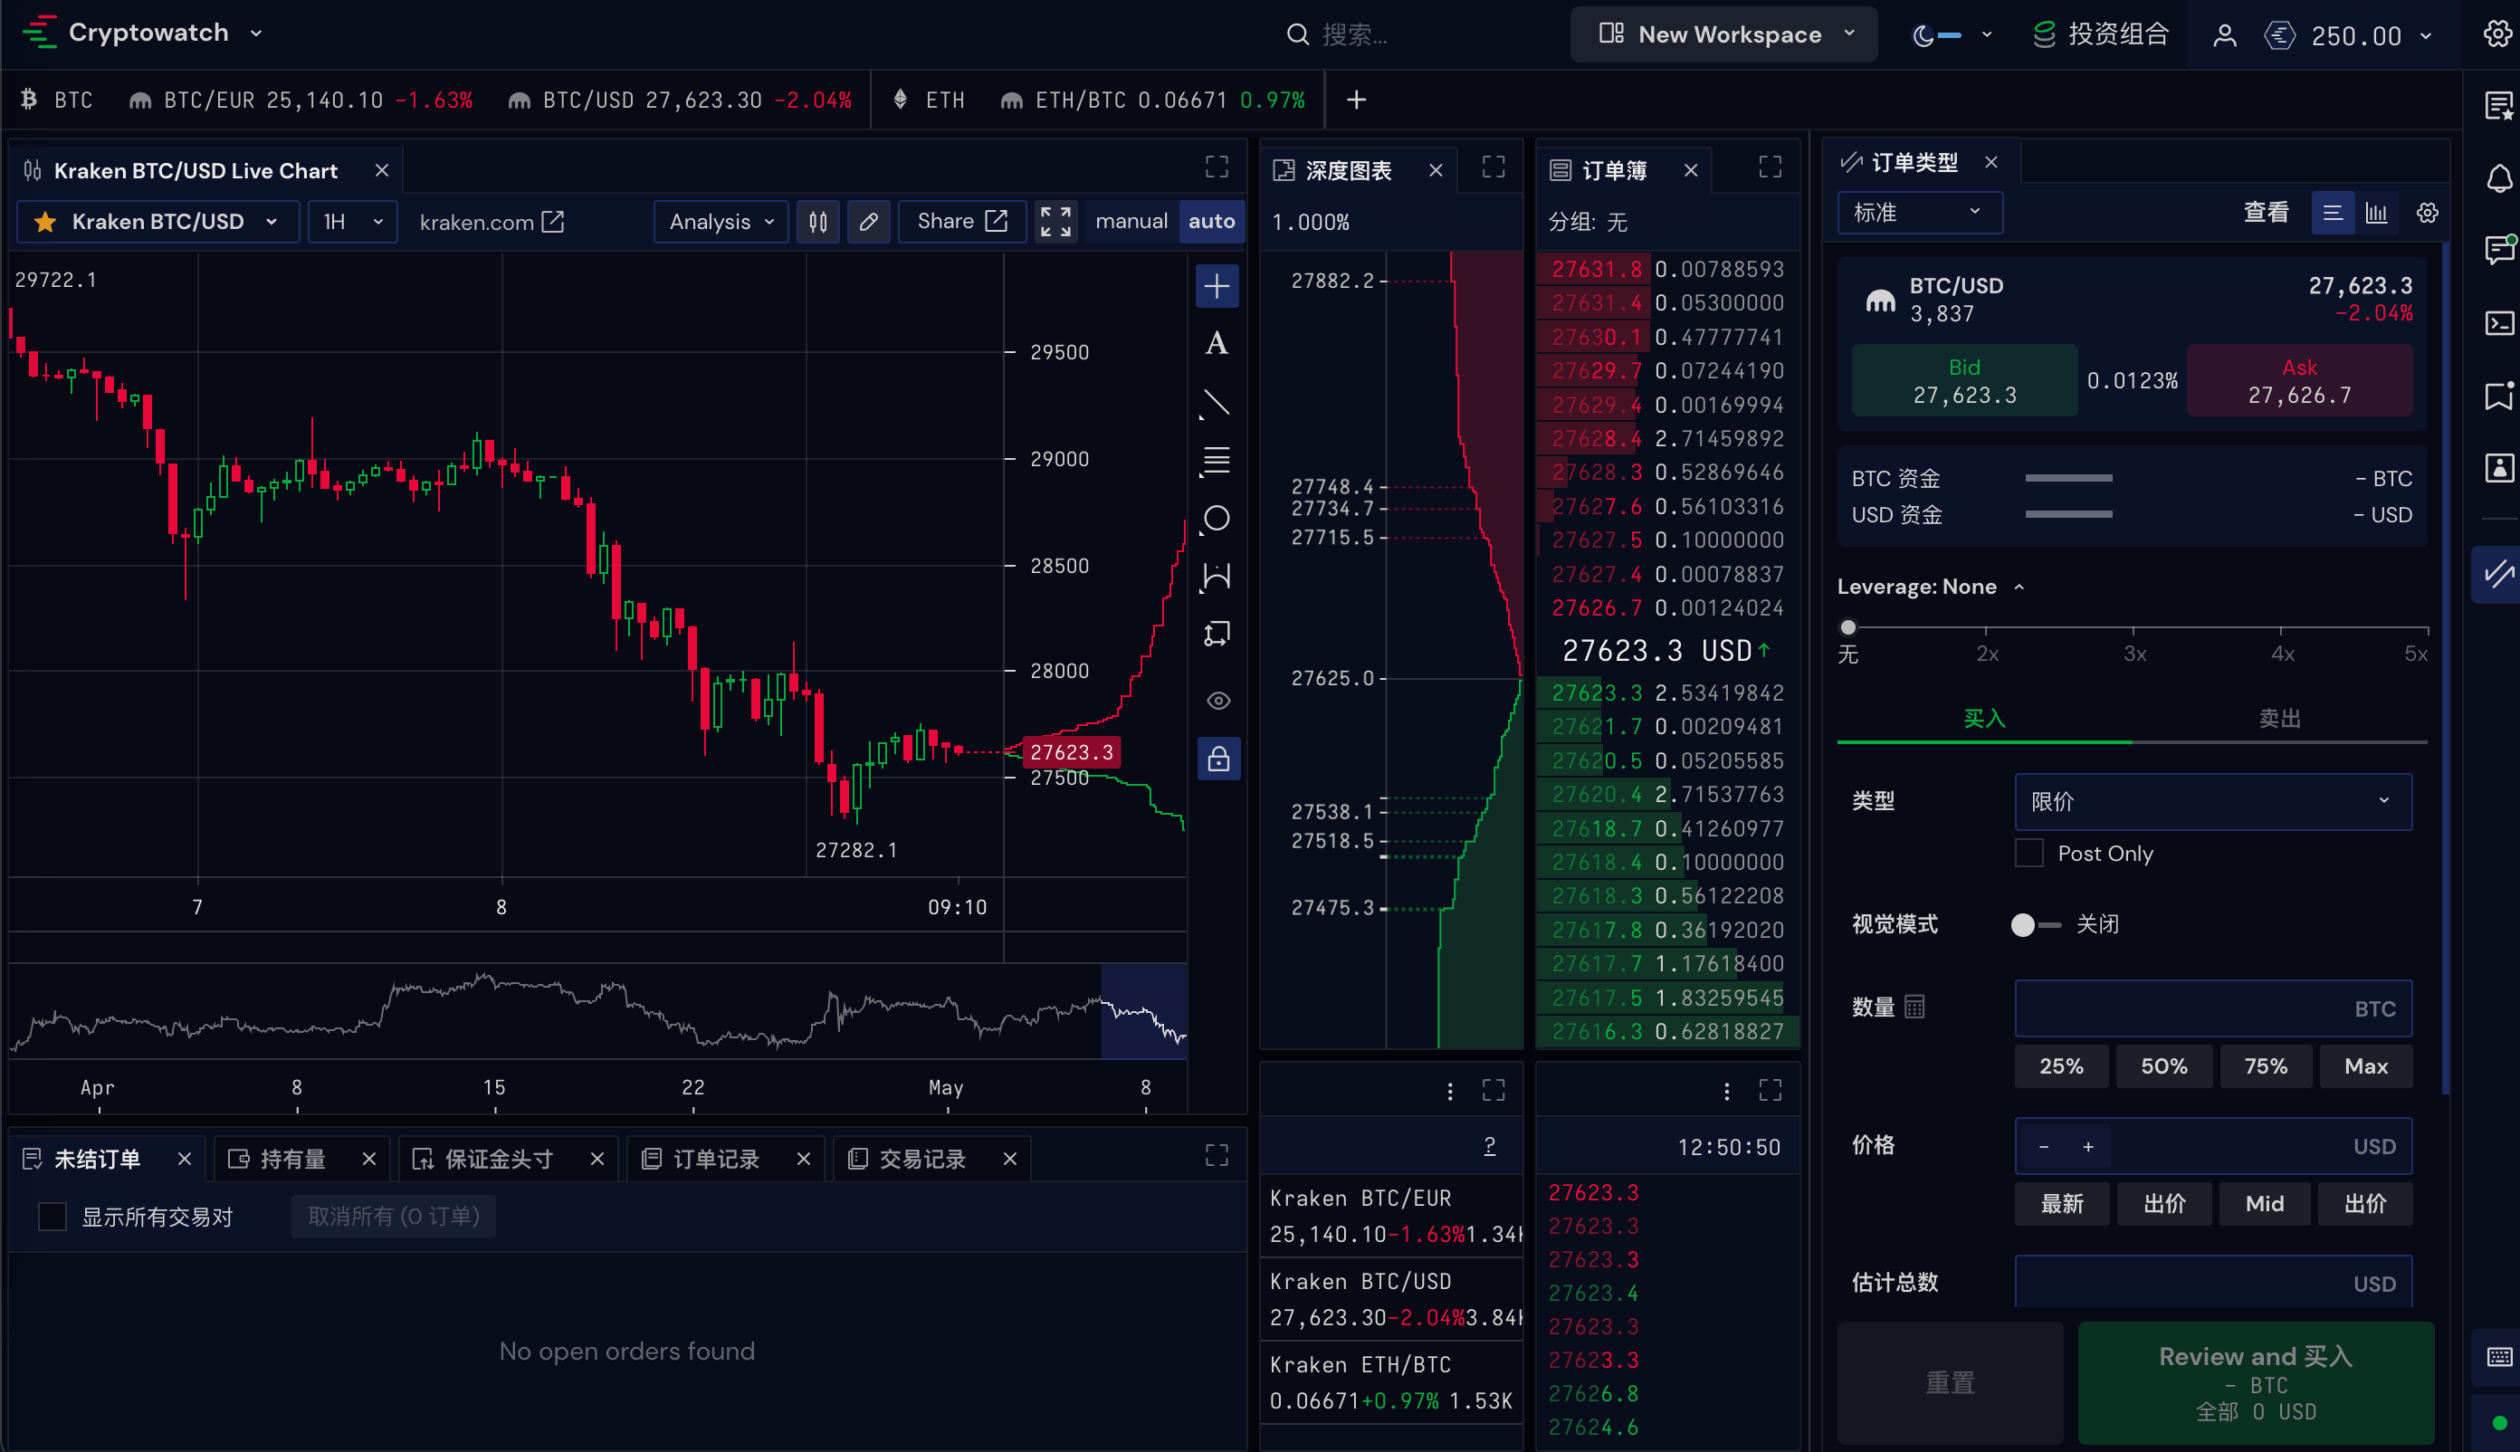The width and height of the screenshot is (2520, 1452).
Task: Add a new market tab
Action: pyautogui.click(x=1356, y=100)
